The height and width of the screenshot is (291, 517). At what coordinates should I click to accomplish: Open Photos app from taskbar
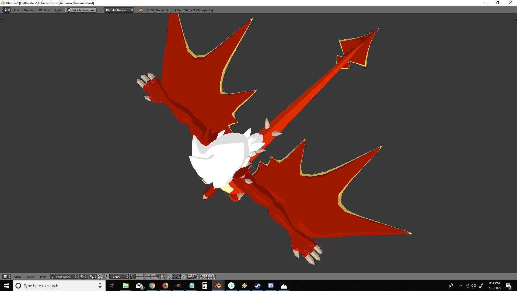(284, 286)
